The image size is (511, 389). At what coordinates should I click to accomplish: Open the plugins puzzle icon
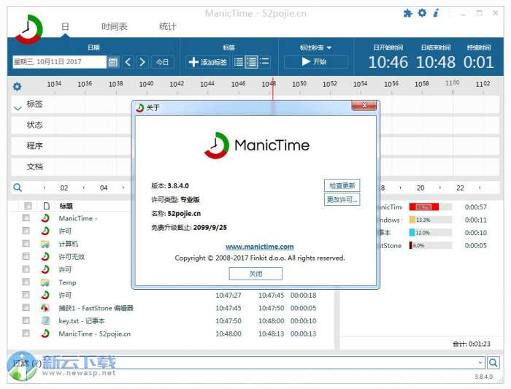(407, 13)
